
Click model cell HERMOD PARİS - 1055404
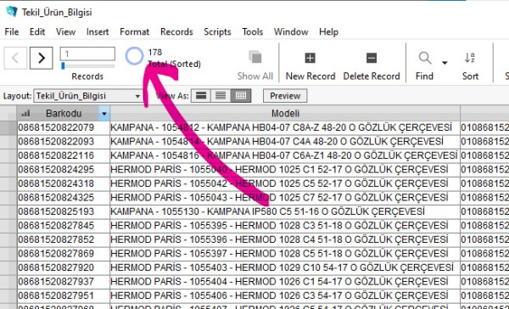click(285, 281)
